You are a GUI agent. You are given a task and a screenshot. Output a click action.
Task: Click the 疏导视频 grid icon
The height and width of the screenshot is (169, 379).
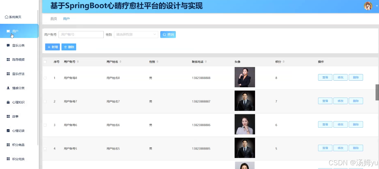pos(8,60)
